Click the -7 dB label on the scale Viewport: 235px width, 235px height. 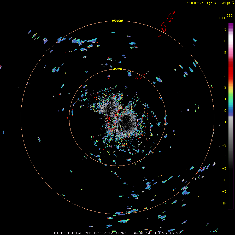224,192
